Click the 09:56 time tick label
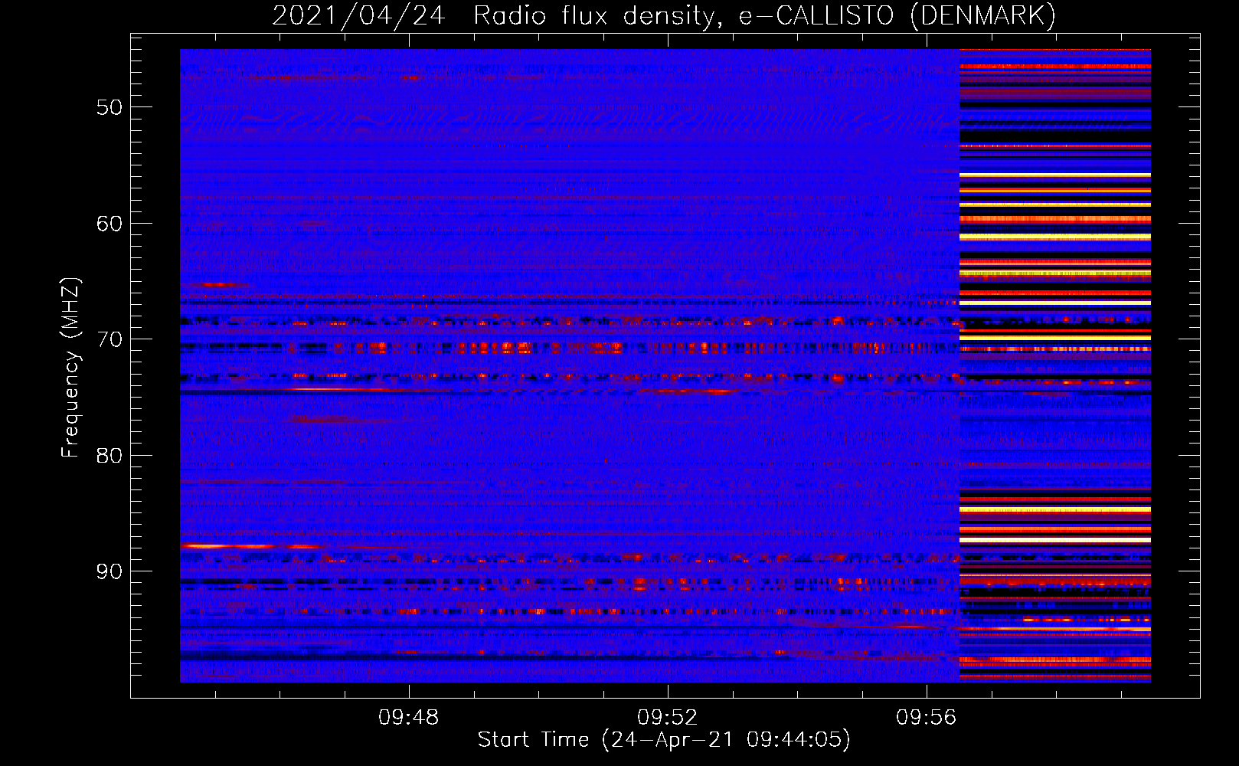1239x766 pixels. coord(927,717)
